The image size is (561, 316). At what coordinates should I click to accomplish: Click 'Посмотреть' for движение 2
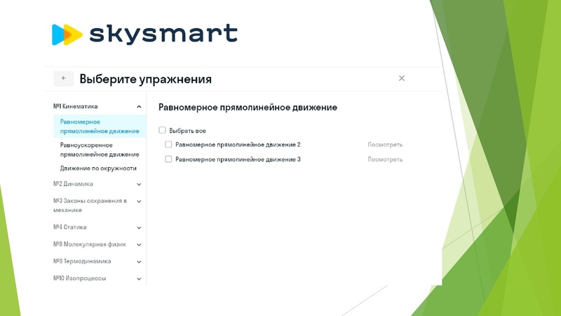385,145
